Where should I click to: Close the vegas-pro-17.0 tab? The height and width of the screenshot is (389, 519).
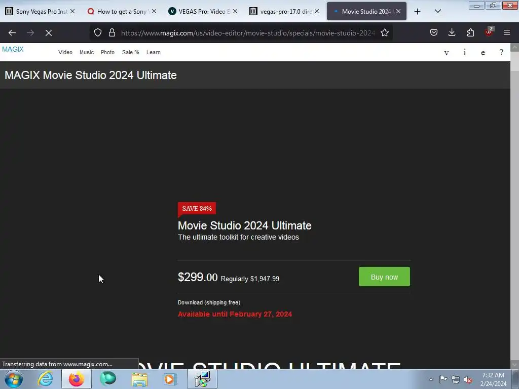(x=317, y=11)
